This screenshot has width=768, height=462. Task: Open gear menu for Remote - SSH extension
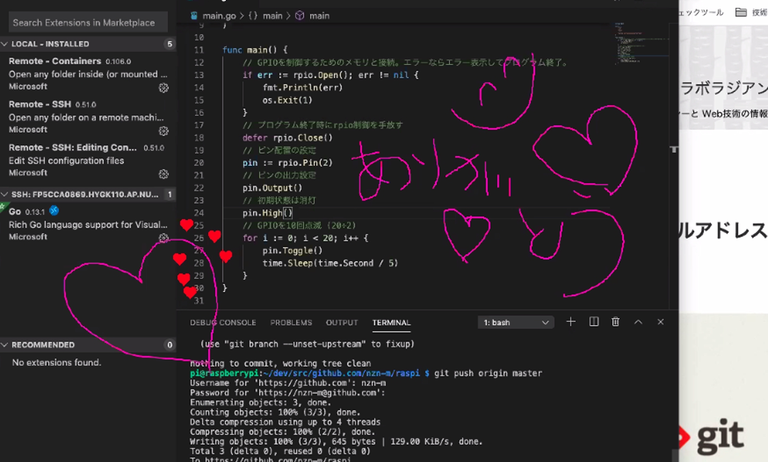[x=164, y=131]
